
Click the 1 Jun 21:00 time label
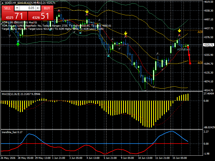(59, 158)
